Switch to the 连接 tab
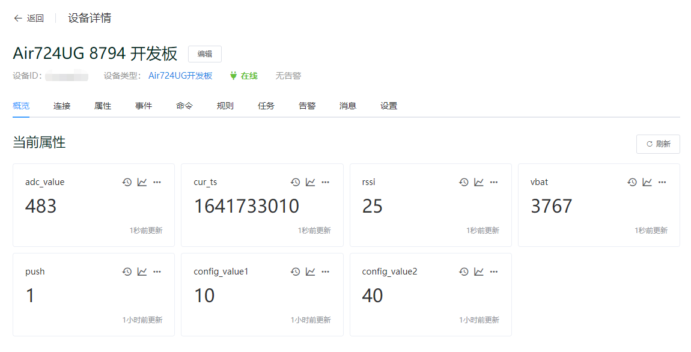 62,106
